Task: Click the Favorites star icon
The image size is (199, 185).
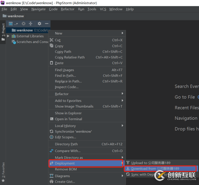Action: point(3,180)
